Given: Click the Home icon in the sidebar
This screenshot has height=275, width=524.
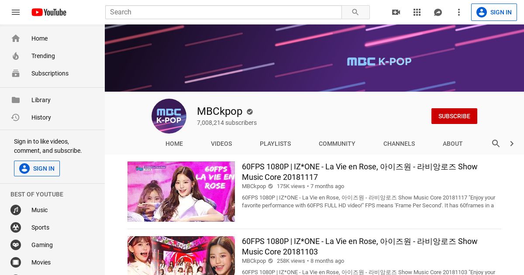Looking at the screenshot, I should [x=16, y=38].
